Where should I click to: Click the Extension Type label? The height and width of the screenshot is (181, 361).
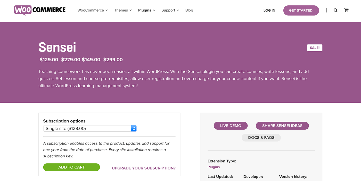coord(222,161)
